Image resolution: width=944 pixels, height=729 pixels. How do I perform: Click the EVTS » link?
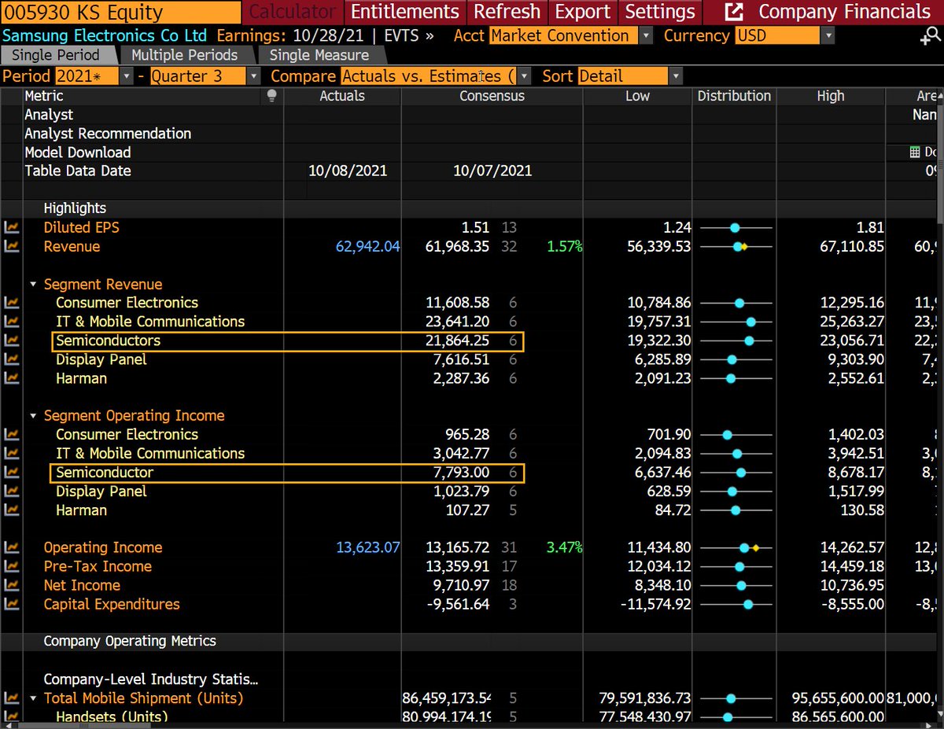(x=411, y=35)
